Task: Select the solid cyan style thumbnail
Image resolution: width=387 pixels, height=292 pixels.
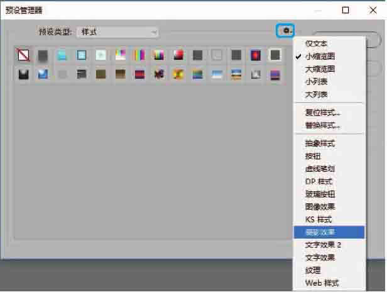Action: (x=62, y=55)
